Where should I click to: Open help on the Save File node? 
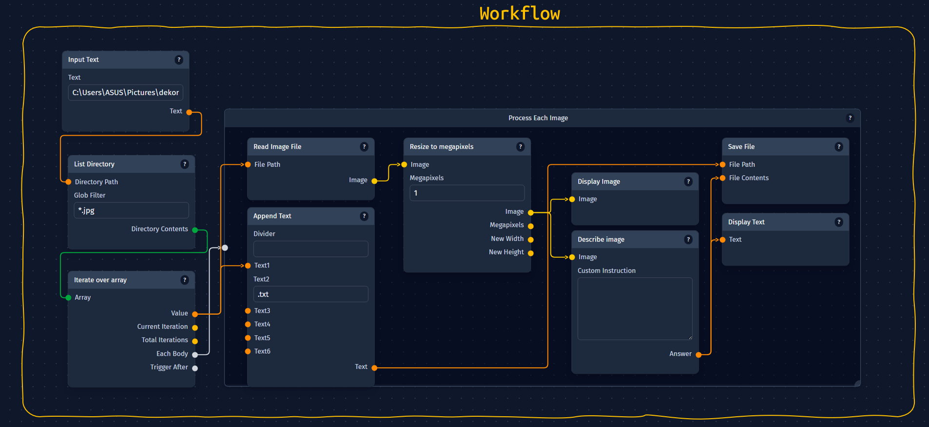[x=839, y=147]
